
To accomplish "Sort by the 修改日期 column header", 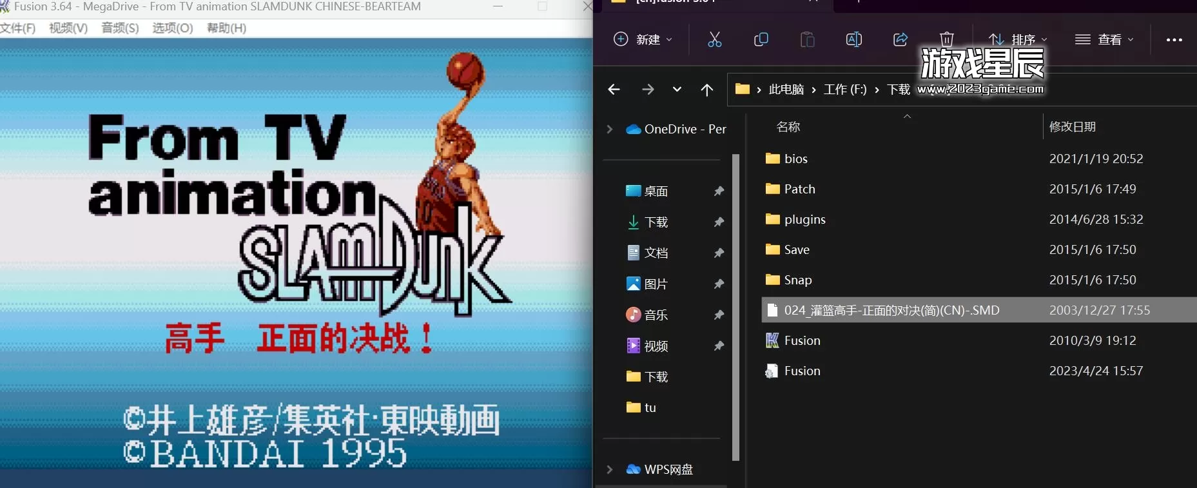I will [x=1072, y=126].
